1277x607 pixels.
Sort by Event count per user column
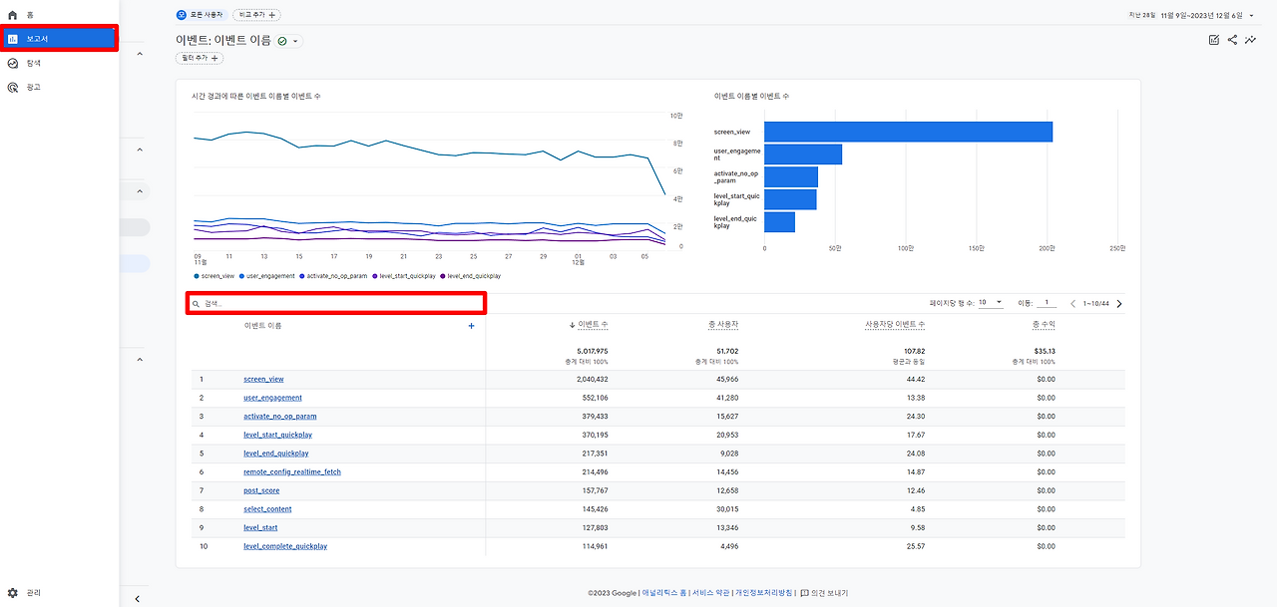point(895,325)
